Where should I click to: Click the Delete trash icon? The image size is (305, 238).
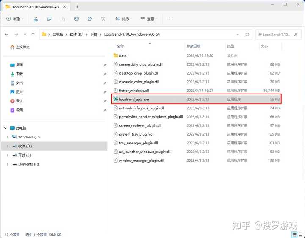(103, 19)
